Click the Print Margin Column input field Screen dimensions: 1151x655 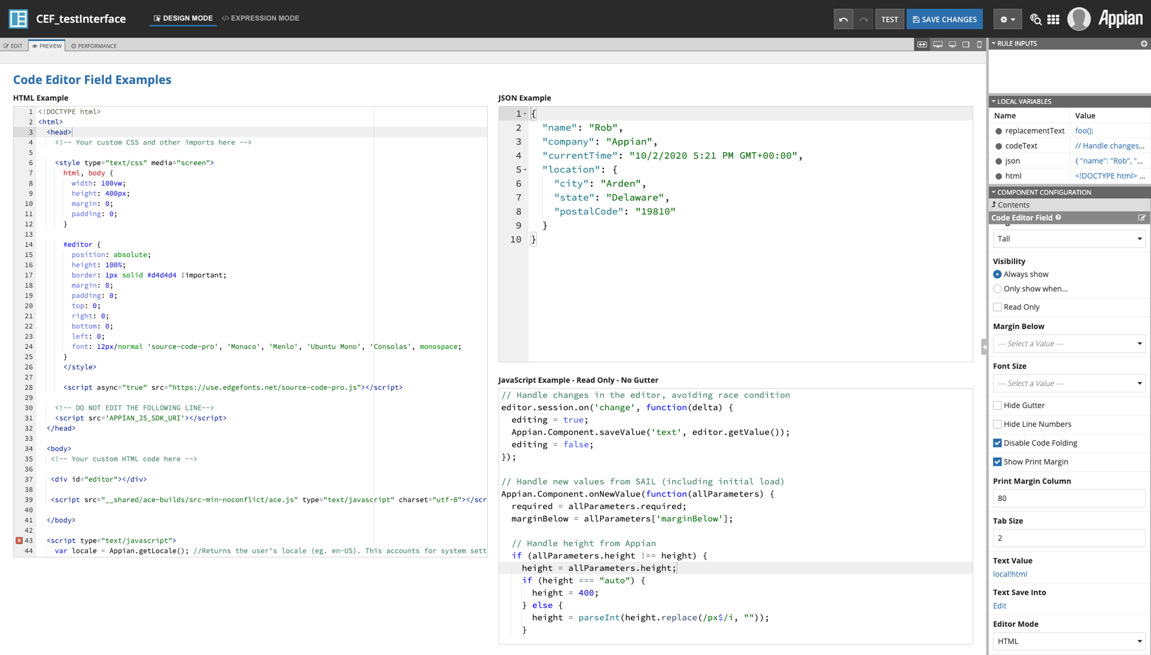pos(1069,499)
